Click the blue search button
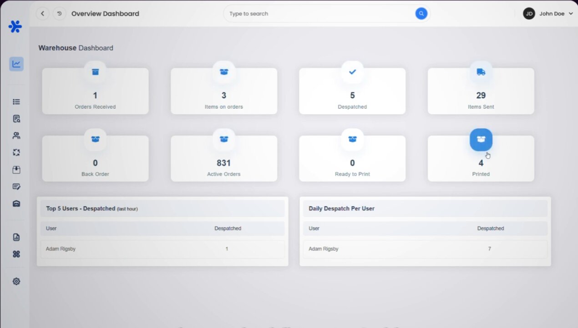 (x=421, y=14)
